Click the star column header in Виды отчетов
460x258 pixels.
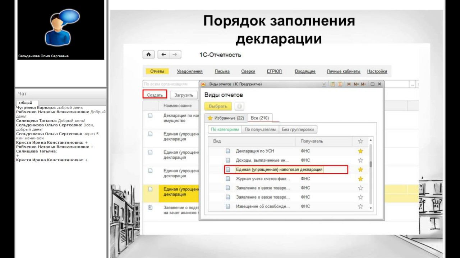360,141
